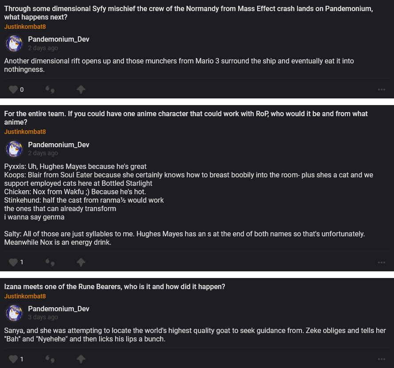The height and width of the screenshot is (368, 394).
Task: Open the '3 days ago' timestamp link
Action: [x=43, y=317]
